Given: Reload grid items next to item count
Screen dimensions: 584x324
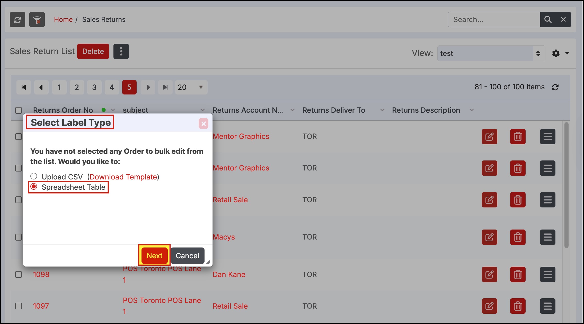Looking at the screenshot, I should (555, 87).
